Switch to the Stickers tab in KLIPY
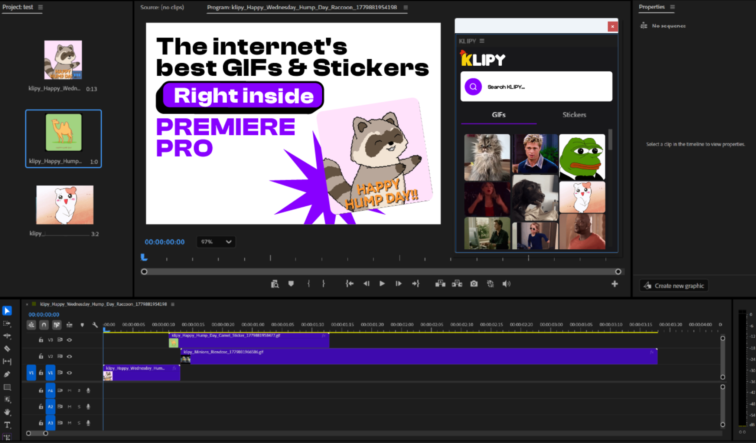The image size is (756, 443). tap(574, 115)
